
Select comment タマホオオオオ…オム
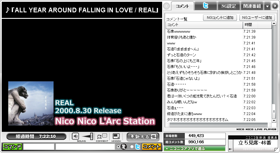coord(197,120)
